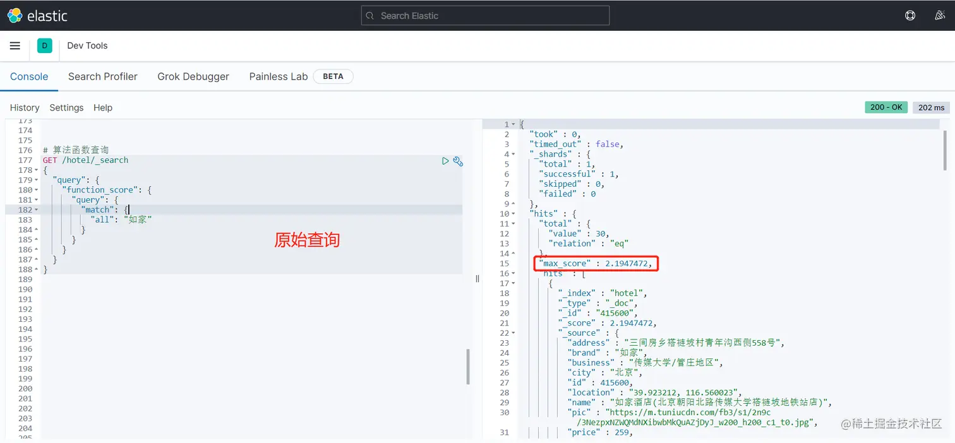Open console Settings
The image size is (955, 443).
(66, 108)
